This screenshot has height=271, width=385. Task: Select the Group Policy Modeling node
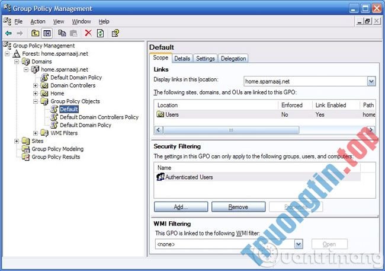click(57, 149)
